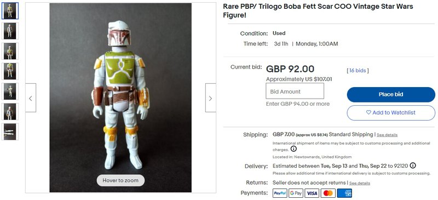This screenshot has height=200, width=438.
Task: Click the next image arrow
Action: coord(211,98)
